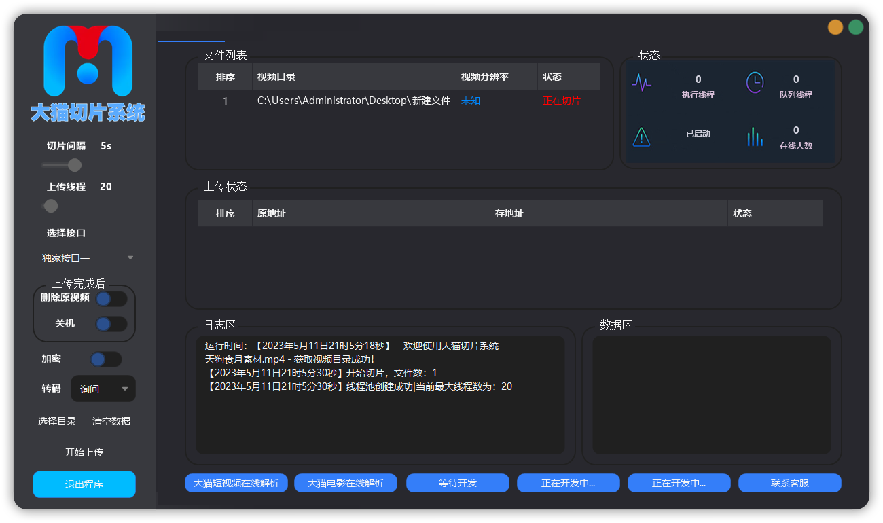
Task: Click the 原地址 column header
Action: [x=371, y=213]
